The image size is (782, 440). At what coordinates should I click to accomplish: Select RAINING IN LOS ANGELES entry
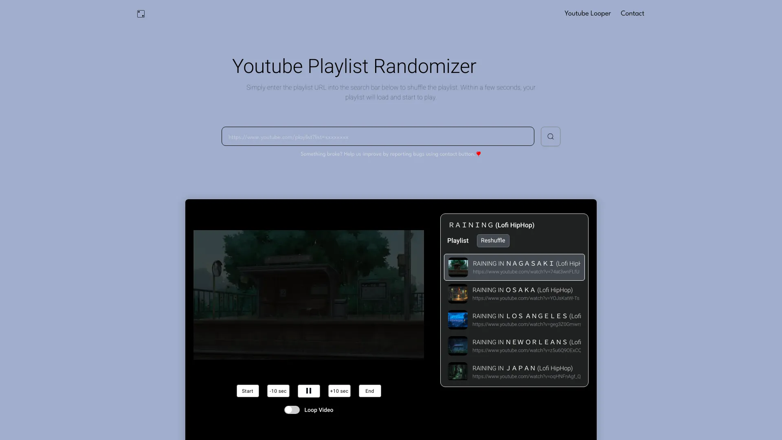pos(514,319)
